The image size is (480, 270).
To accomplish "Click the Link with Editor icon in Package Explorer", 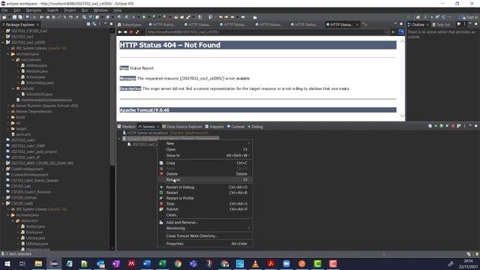I will point(94,24).
